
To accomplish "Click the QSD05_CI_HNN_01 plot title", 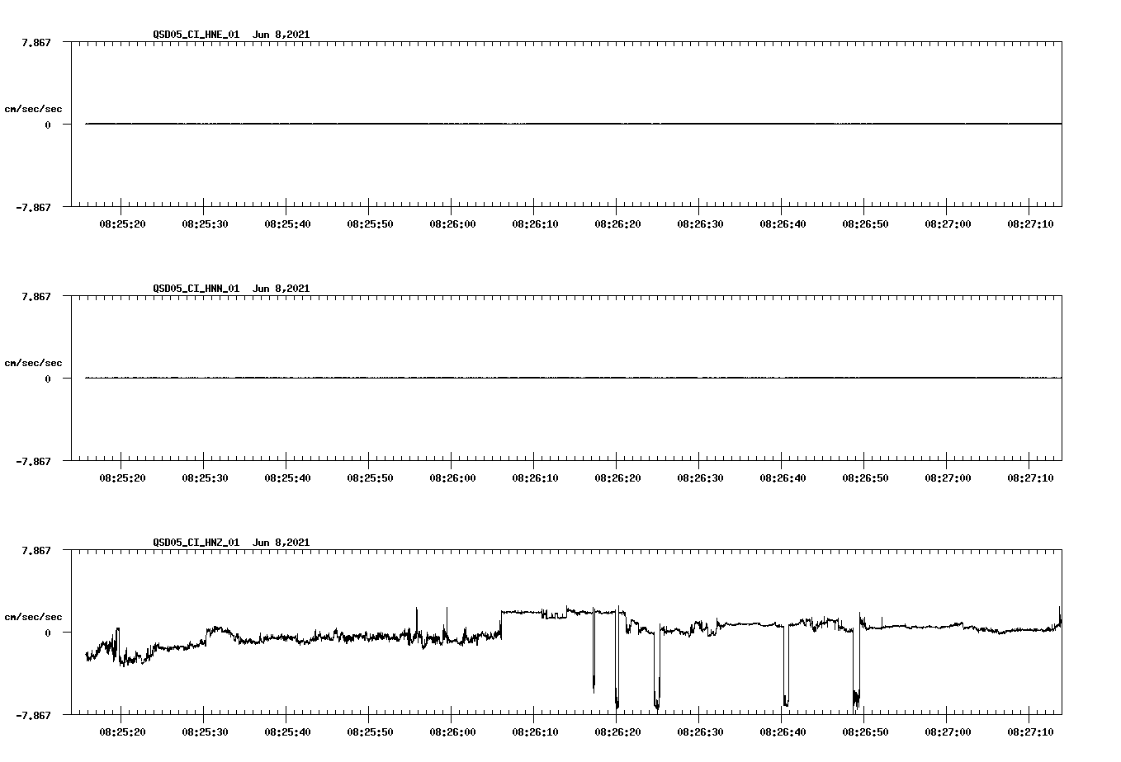I will pos(231,289).
